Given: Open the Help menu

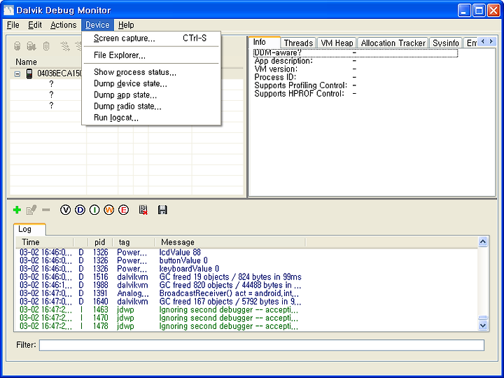Looking at the screenshot, I should [126, 24].
